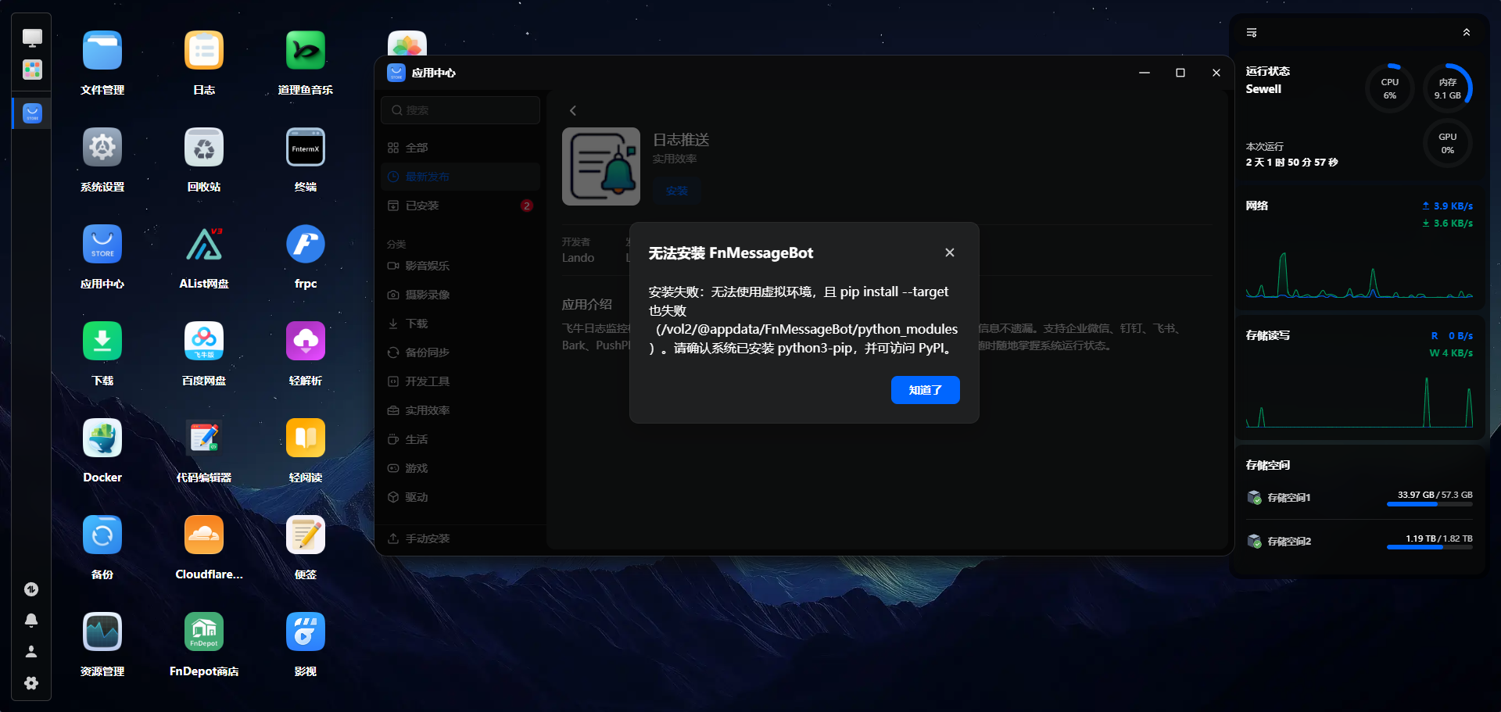Launch AList网盘 from the desktop
Screen dimensions: 1501x712
(204, 245)
